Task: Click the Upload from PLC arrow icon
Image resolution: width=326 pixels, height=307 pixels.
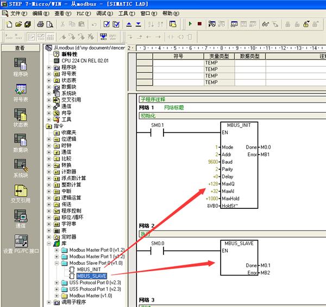Action: 129,24
